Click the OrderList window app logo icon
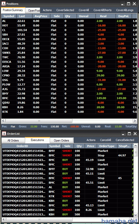The image size is (139, 224). tap(4, 134)
